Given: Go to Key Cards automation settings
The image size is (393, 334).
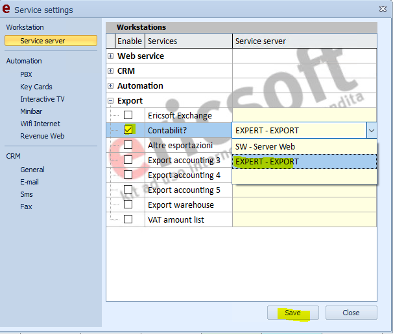Looking at the screenshot, I should click(36, 87).
